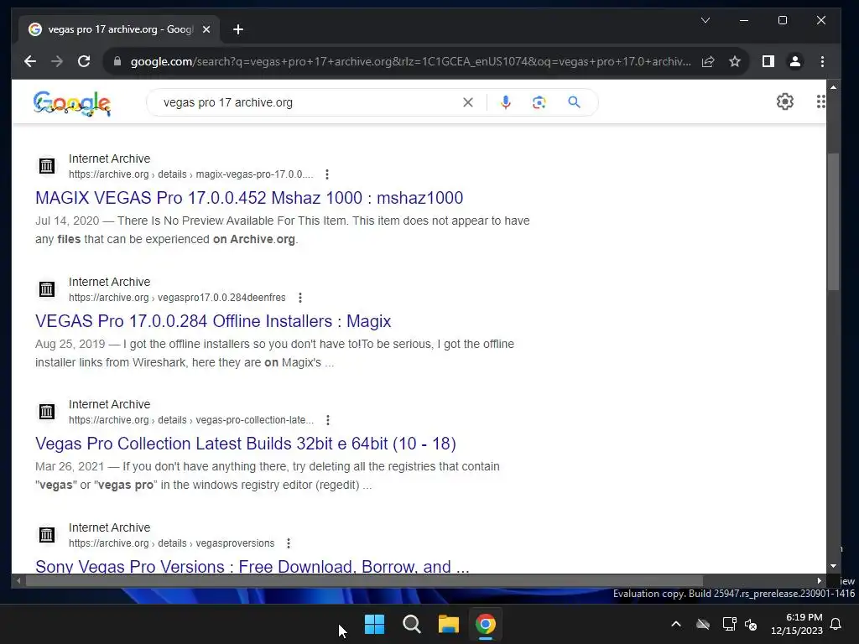The width and height of the screenshot is (859, 644).
Task: Open the notifications bell in the taskbar
Action: pyautogui.click(x=836, y=624)
